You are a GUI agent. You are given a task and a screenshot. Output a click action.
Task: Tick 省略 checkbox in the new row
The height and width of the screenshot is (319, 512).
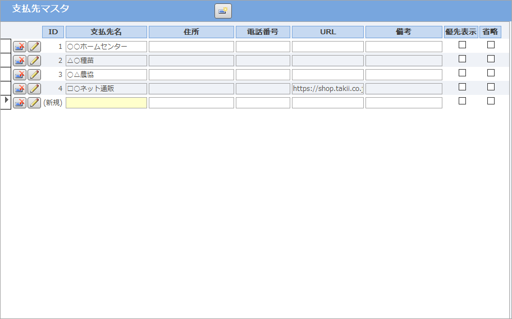[x=491, y=101]
